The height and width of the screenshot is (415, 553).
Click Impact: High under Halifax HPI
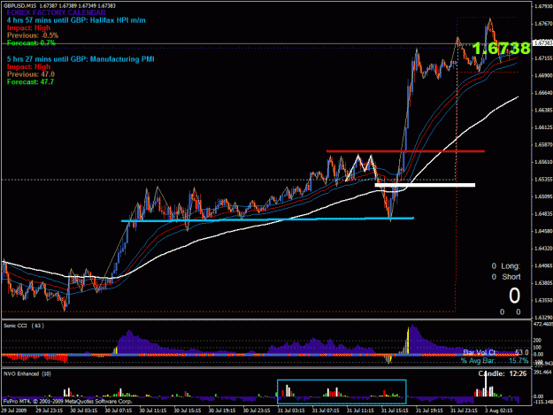[28, 27]
